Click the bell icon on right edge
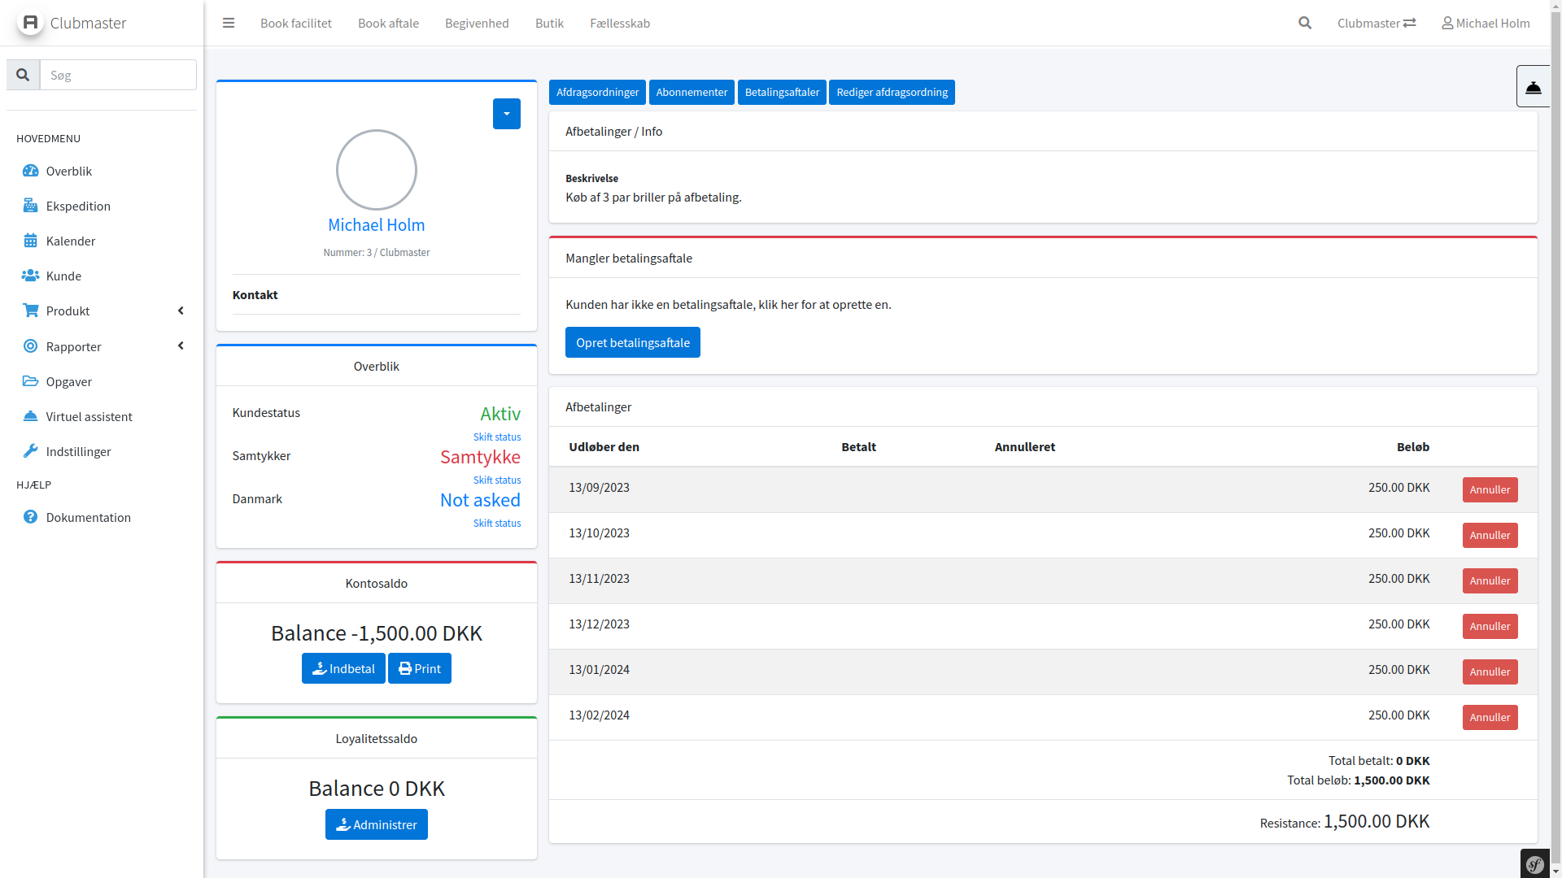This screenshot has width=1562, height=878. pos(1533,86)
